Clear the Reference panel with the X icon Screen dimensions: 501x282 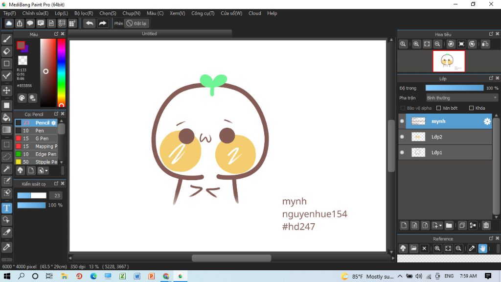(424, 248)
